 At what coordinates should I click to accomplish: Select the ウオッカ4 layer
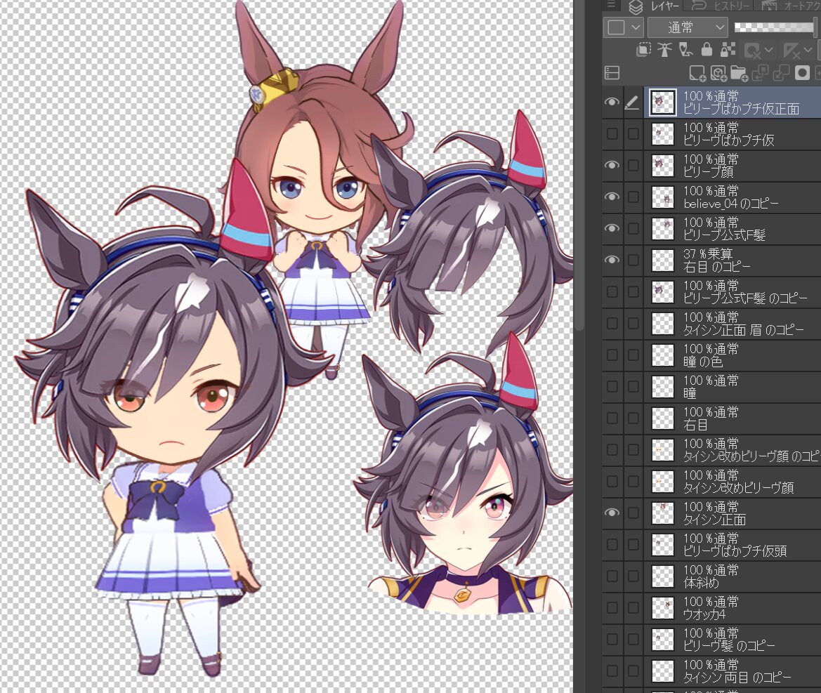coord(730,607)
